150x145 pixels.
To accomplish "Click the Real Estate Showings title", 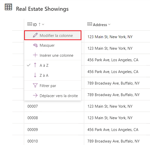I will (42, 9).
